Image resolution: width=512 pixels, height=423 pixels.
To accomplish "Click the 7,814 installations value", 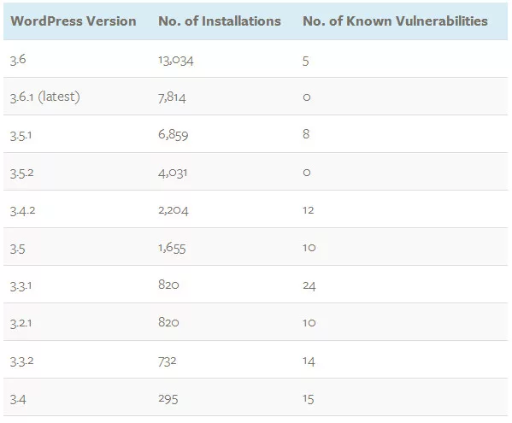I will click(172, 97).
